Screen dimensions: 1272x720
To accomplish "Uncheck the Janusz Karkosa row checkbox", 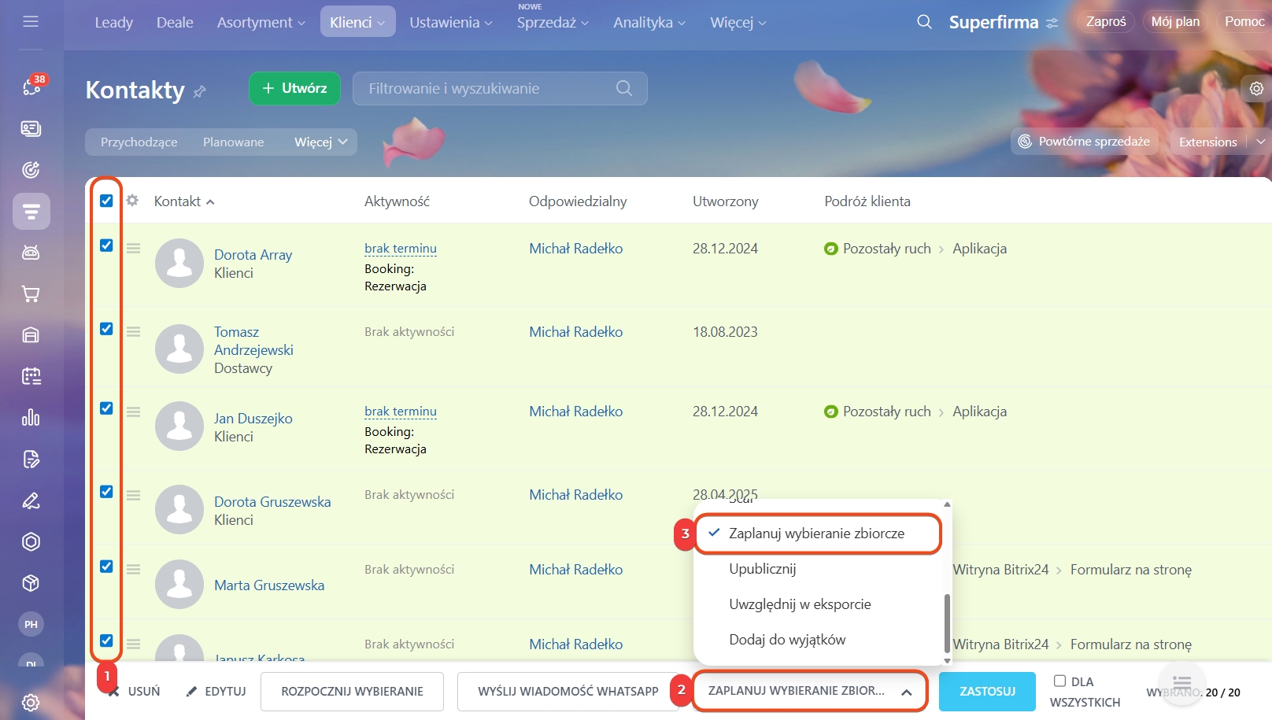I will pyautogui.click(x=106, y=641).
